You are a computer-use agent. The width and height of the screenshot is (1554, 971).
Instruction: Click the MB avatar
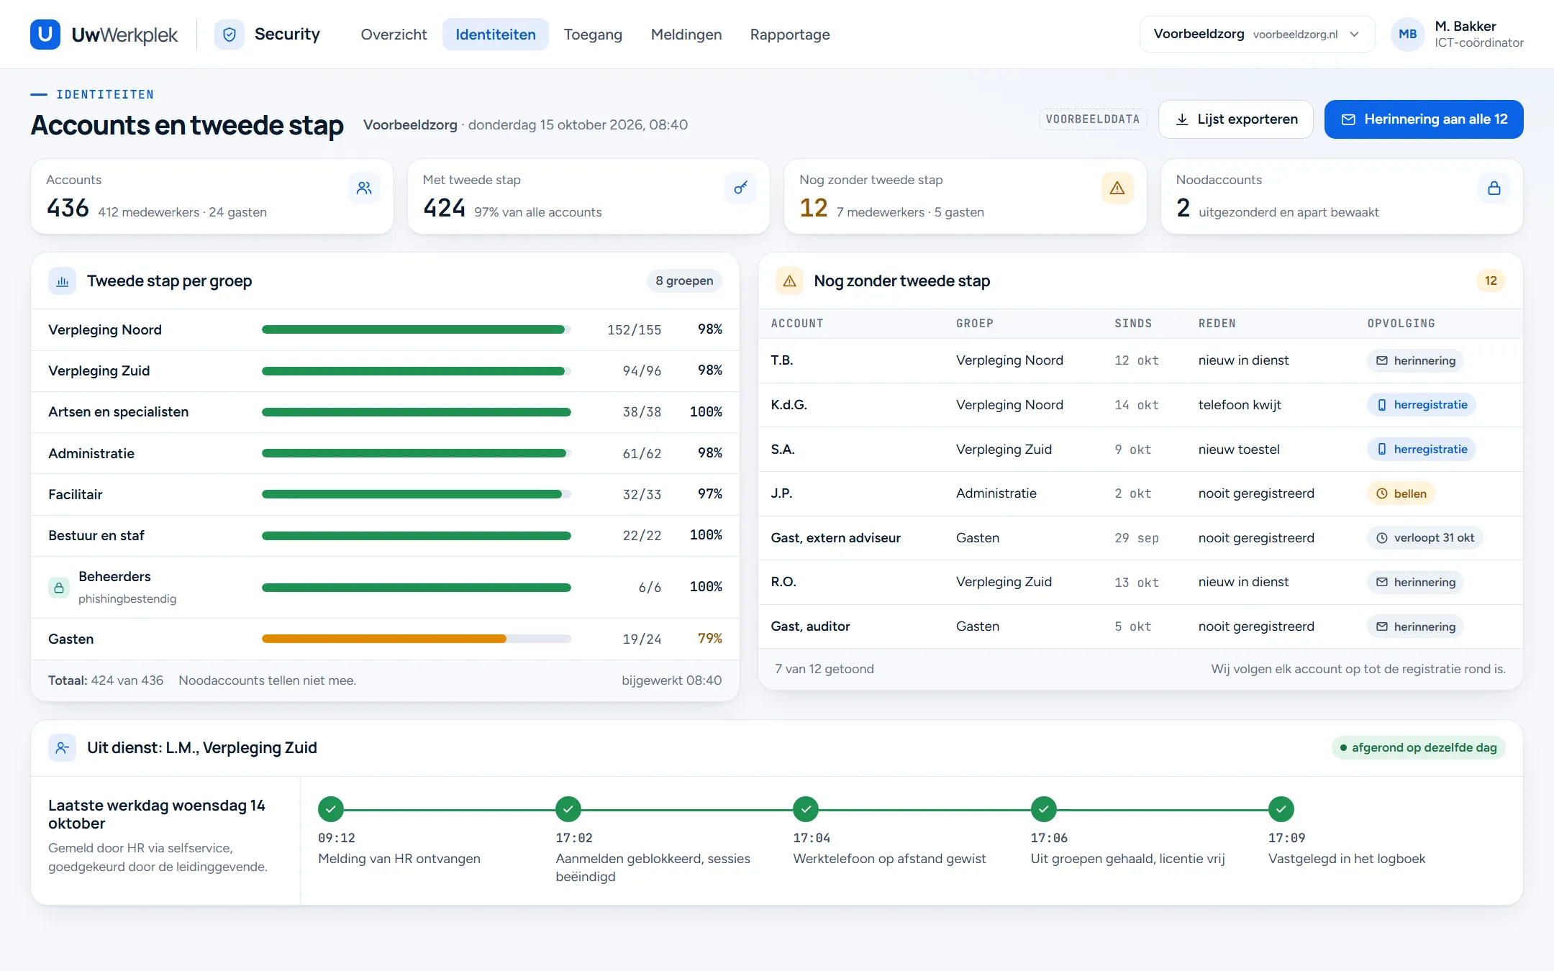[x=1408, y=35]
